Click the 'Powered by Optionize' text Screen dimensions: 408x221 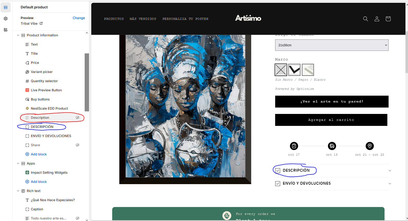(x=295, y=89)
